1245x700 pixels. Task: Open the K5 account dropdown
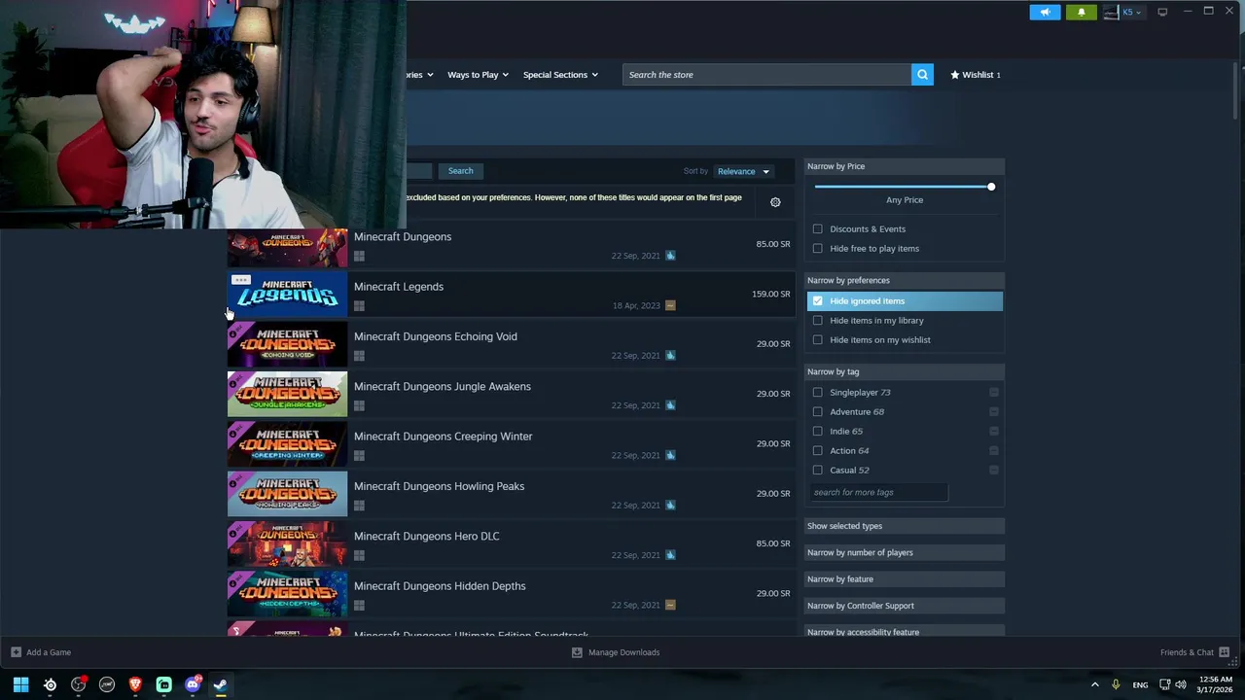tap(1122, 12)
